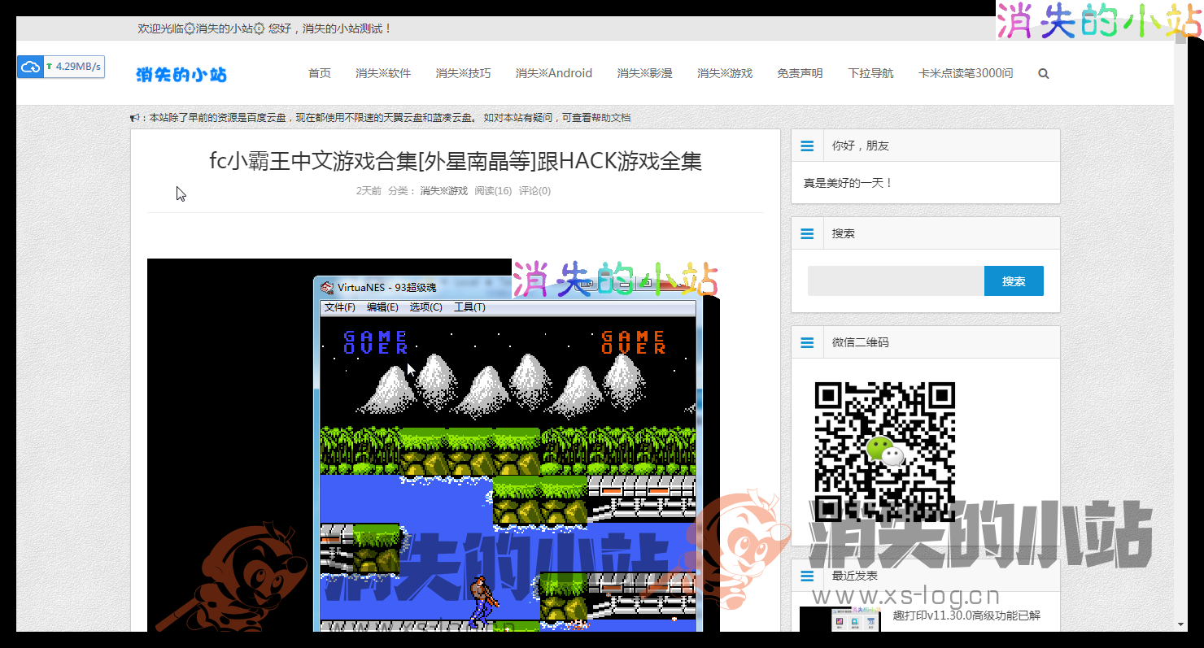This screenshot has width=1204, height=648.
Task: Click the page scrollbar down arrow
Action: 1180,624
